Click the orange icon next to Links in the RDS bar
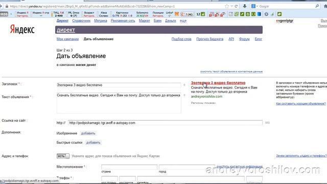Viewport: 327px width, 184px height. (177, 14)
